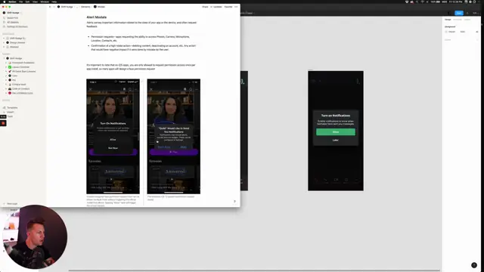
Task: Expand the Quick Start Lessons page
Action: point(6,71)
